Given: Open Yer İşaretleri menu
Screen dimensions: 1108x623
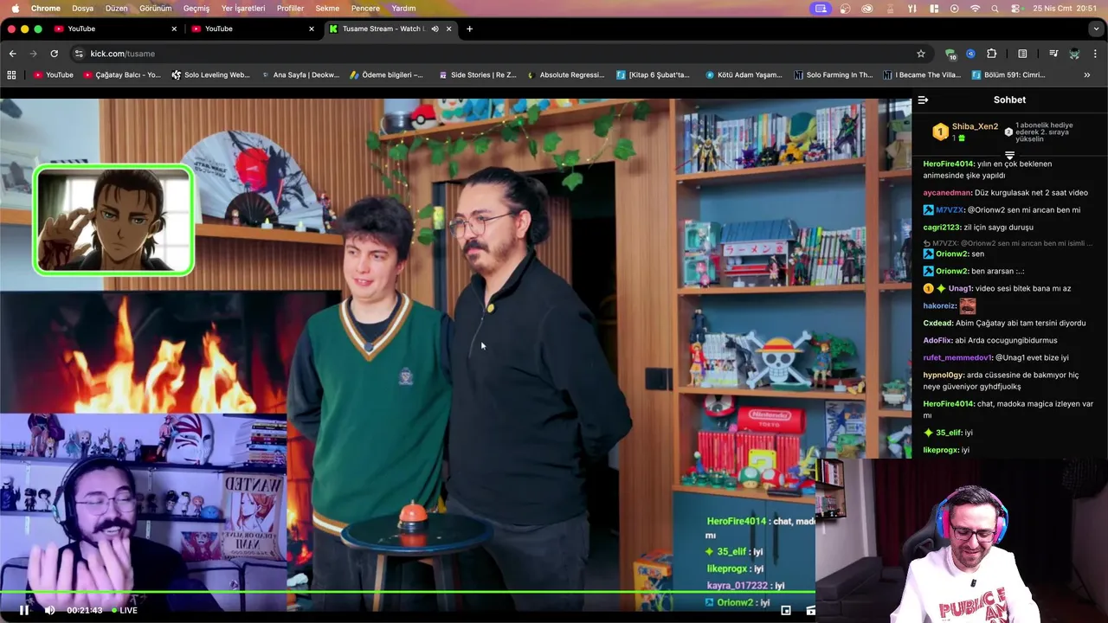Looking at the screenshot, I should pos(243,9).
